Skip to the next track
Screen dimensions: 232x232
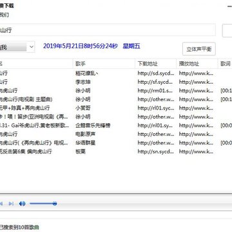point(11,204)
